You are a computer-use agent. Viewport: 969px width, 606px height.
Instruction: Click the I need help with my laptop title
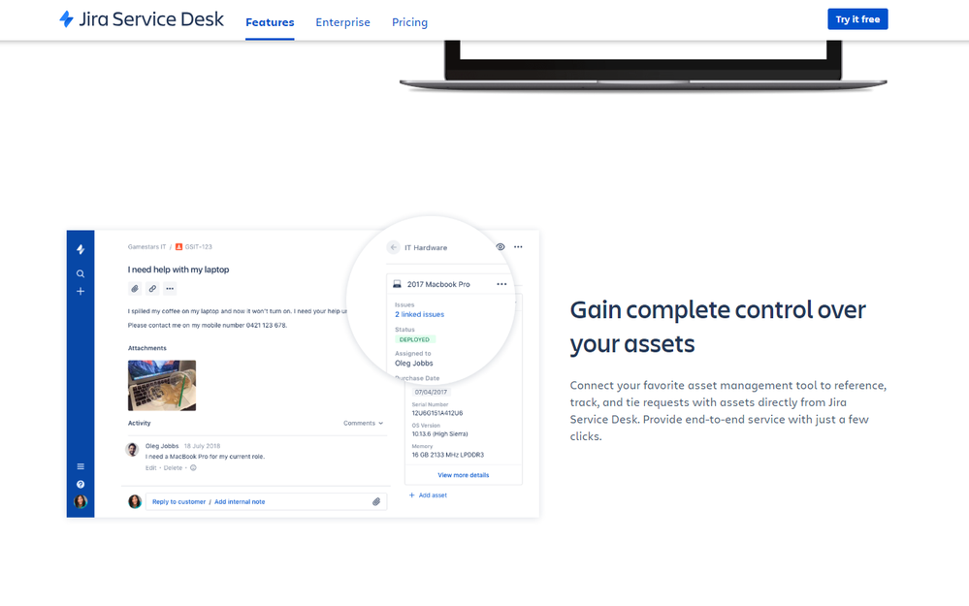coord(178,270)
